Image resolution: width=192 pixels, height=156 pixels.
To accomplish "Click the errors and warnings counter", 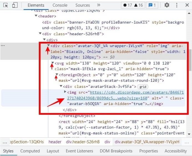I will [x=133, y=5].
